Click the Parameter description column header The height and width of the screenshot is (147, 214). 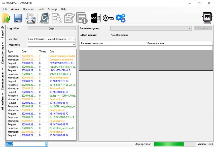click(113, 43)
